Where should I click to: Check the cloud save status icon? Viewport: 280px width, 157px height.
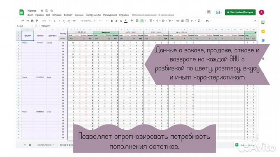coord(52,10)
